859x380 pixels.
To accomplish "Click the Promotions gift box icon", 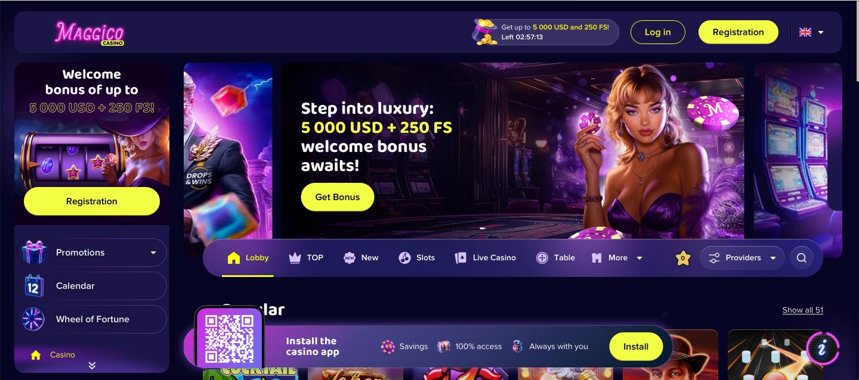I will pos(34,253).
